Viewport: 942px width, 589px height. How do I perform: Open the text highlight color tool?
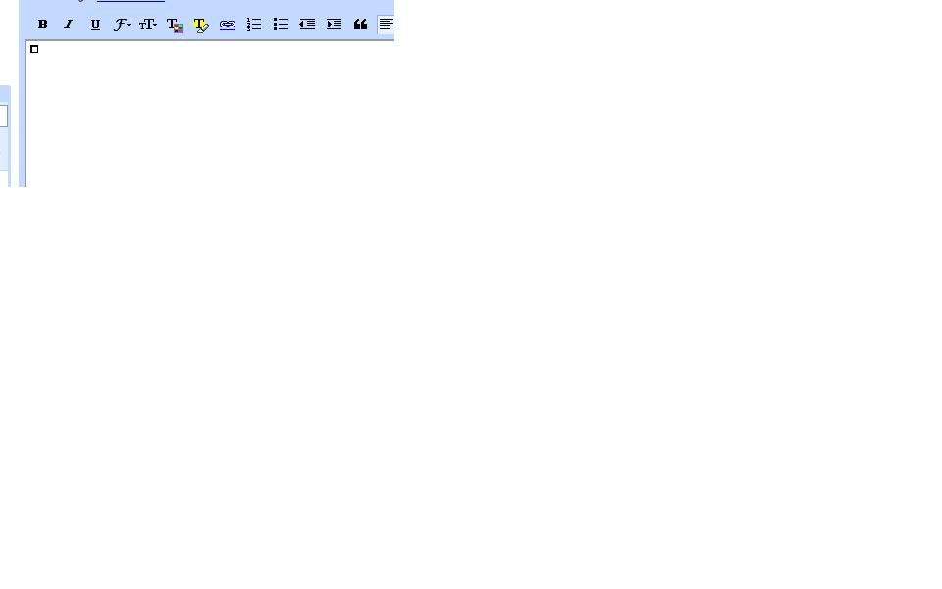(200, 25)
